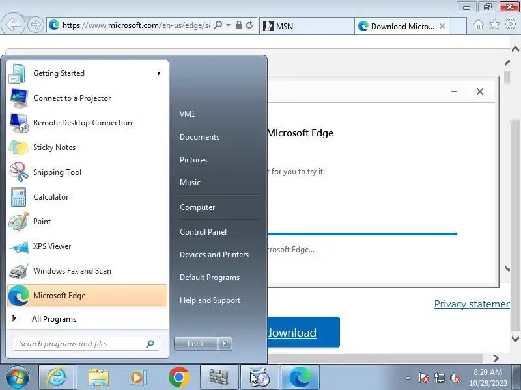Open Google Chrome from taskbar

pyautogui.click(x=178, y=378)
